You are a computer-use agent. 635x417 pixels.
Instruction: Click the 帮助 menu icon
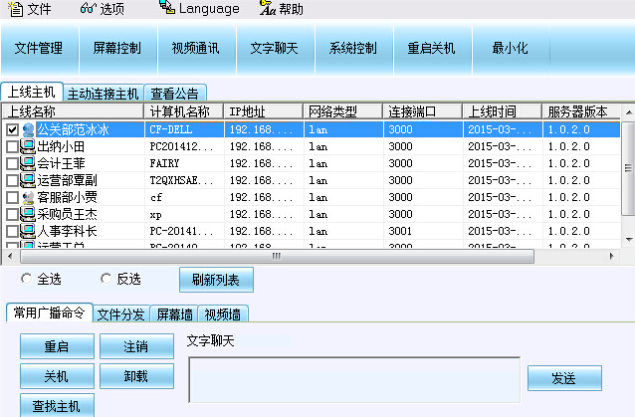click(x=266, y=9)
